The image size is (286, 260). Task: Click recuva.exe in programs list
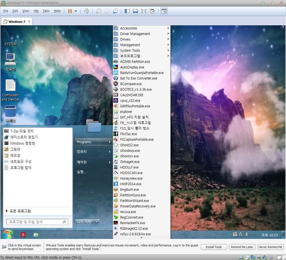[x=142, y=212]
